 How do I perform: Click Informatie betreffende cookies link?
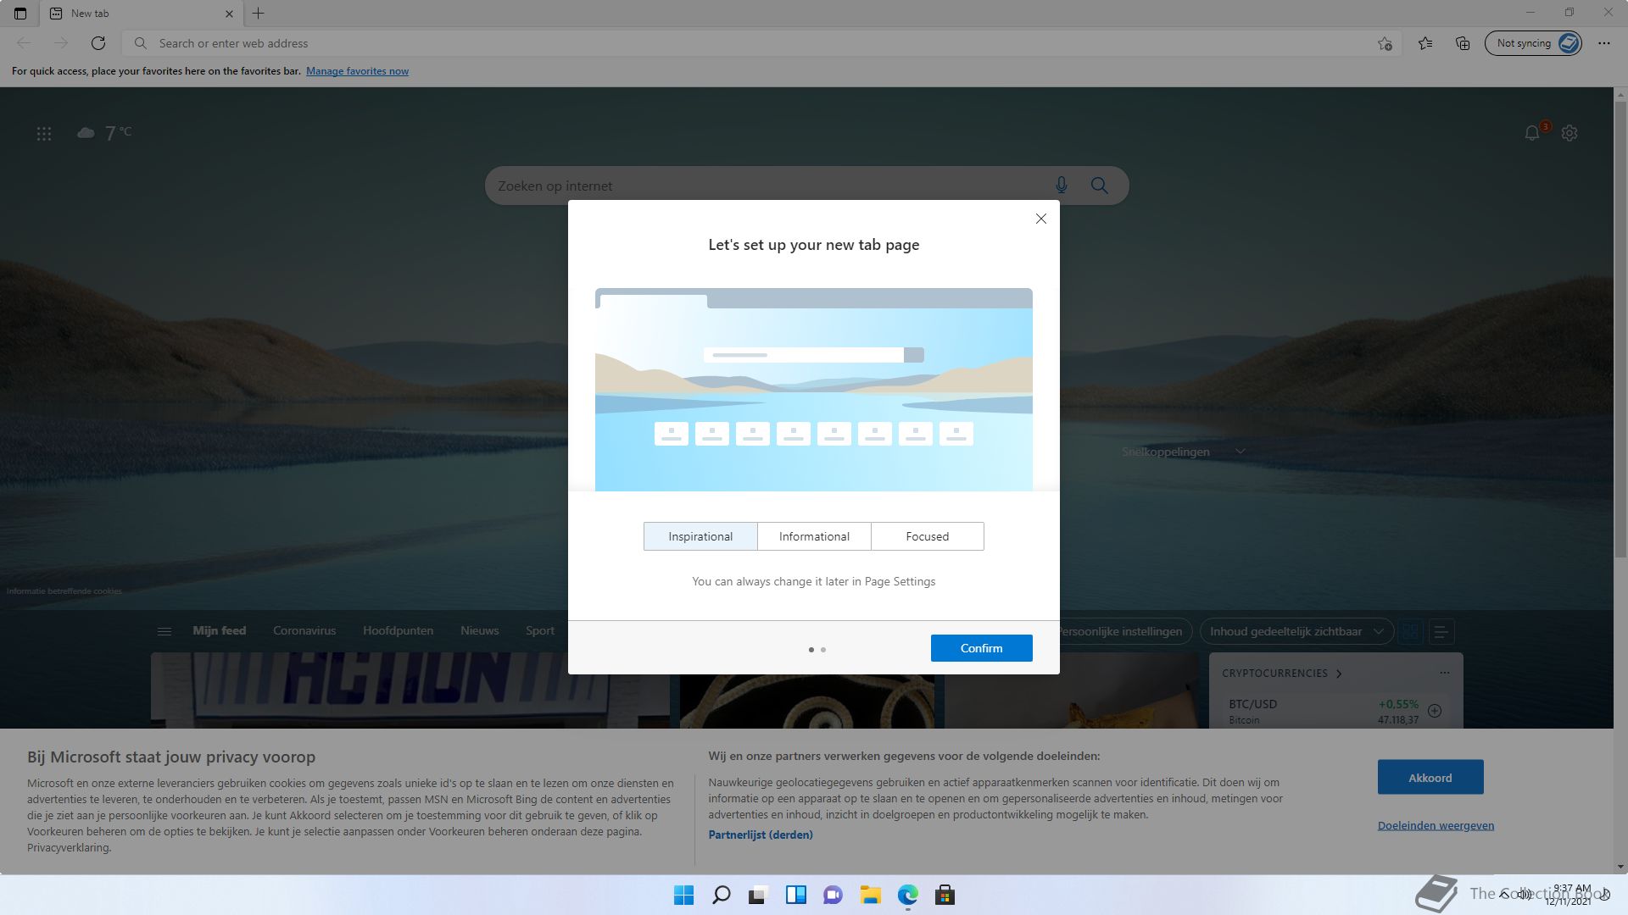point(64,591)
